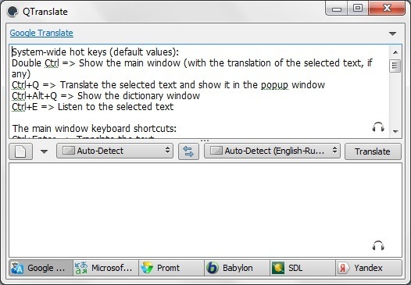411x285 pixels.
Task: Click the text 'The main window keyboard shortcuts:'
Action: coord(95,129)
